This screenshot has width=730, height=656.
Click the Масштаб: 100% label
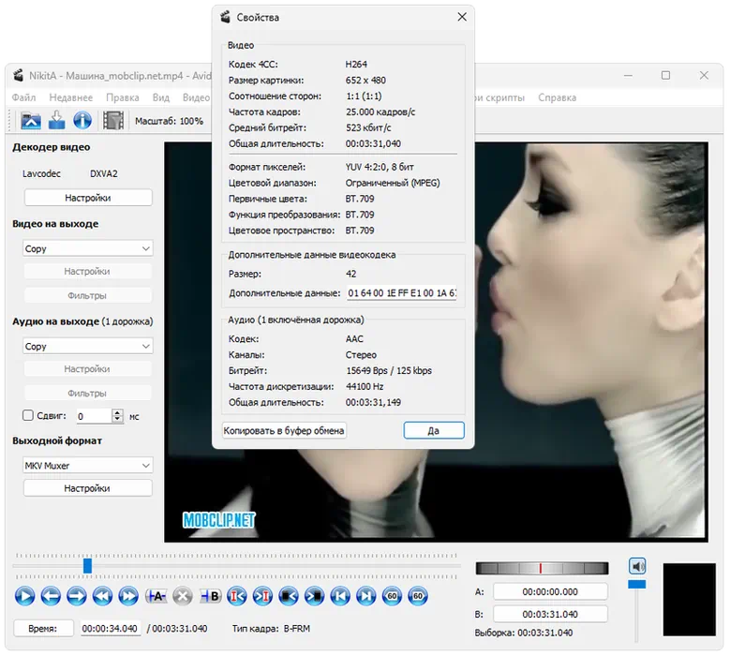(x=169, y=121)
